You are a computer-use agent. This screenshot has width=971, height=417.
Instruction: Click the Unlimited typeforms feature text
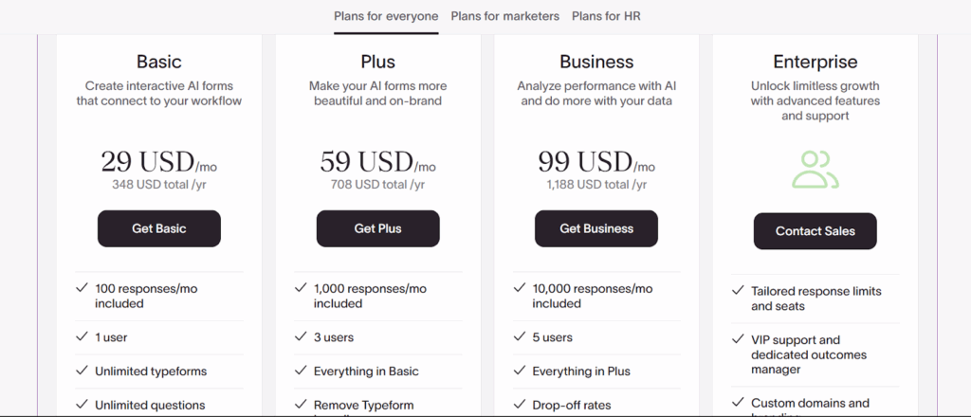coord(151,372)
